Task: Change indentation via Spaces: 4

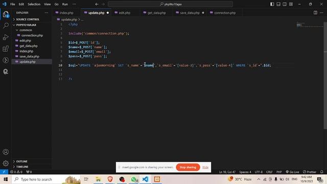Action: pyautogui.click(x=245, y=172)
